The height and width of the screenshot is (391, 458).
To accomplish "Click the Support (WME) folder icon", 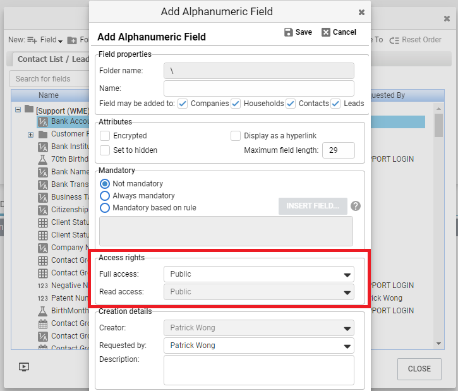I will pyautogui.click(x=29, y=109).
